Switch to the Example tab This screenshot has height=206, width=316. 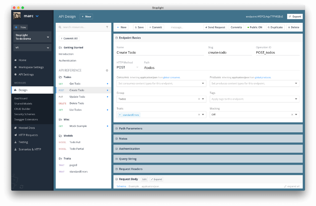coord(134,186)
